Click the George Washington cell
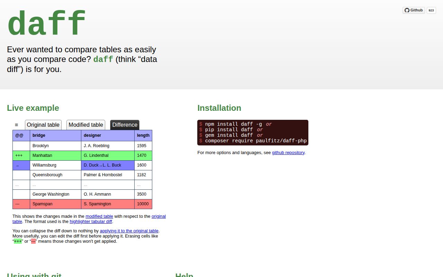Screen dimensions: 443x277 56,195
